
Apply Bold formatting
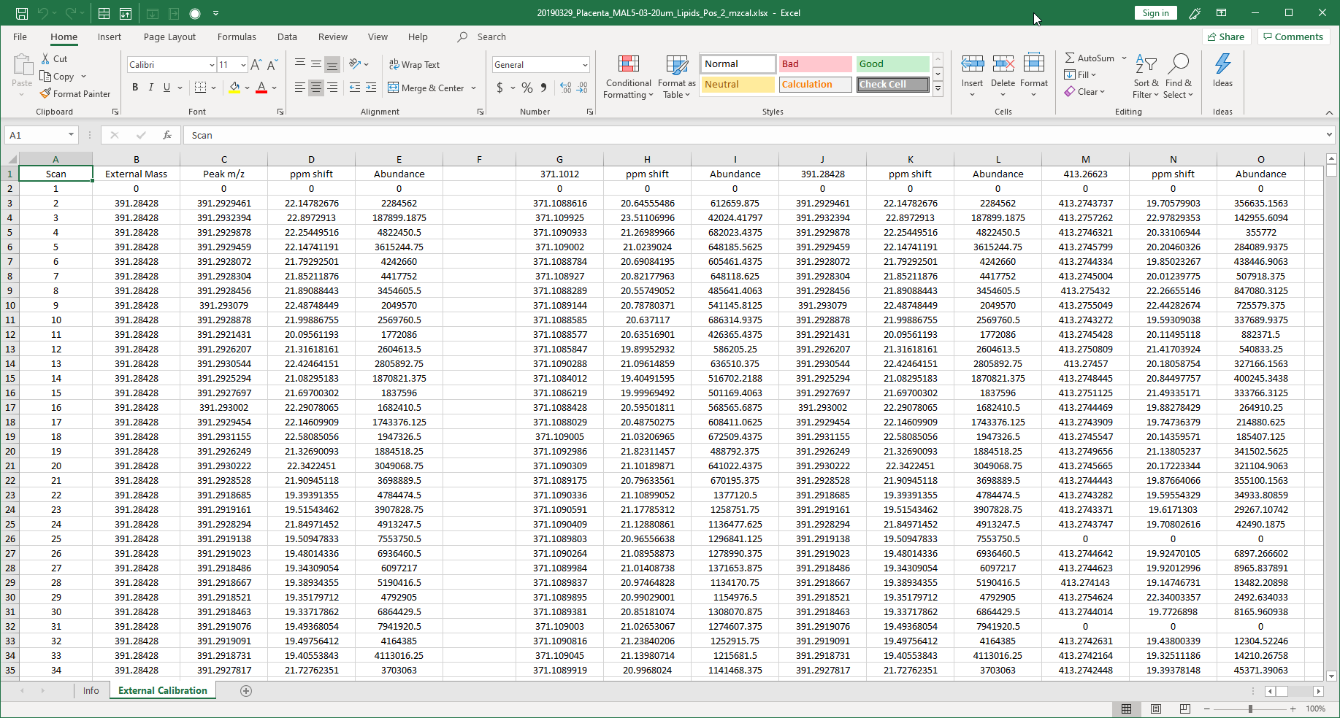[135, 87]
